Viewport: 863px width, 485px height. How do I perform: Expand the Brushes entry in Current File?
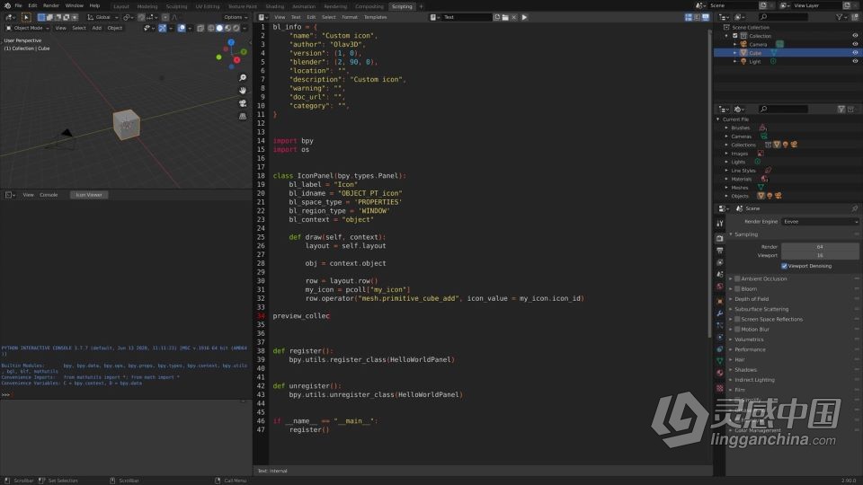pyautogui.click(x=726, y=128)
